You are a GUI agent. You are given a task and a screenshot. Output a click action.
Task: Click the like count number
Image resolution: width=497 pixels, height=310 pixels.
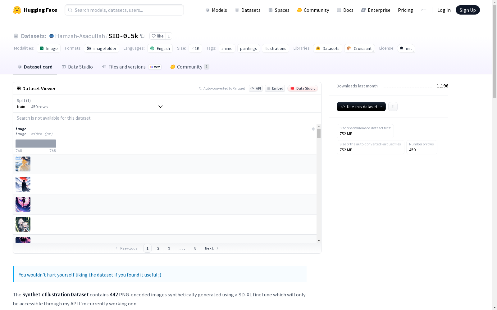169,36
